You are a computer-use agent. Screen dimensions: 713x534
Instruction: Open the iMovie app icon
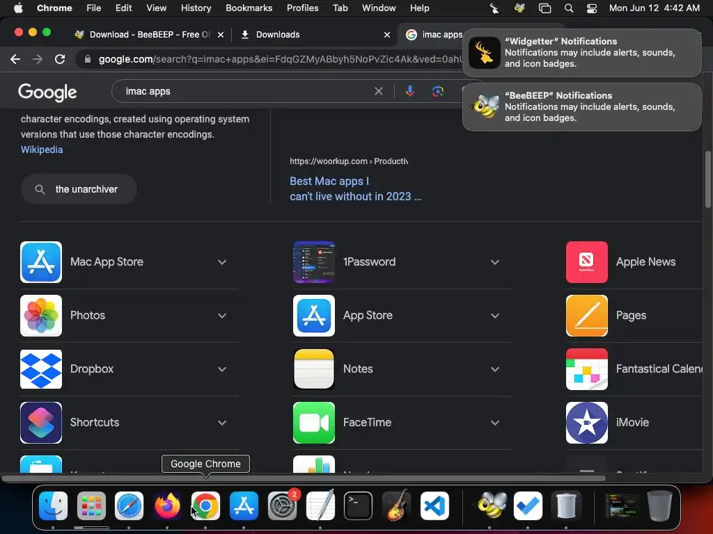[586, 423]
